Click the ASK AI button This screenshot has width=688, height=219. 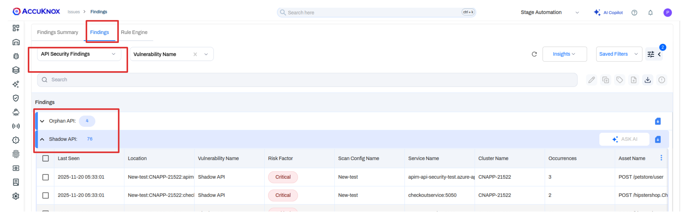click(624, 139)
